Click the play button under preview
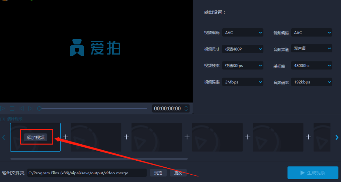This screenshot has width=341, height=182. point(2,108)
